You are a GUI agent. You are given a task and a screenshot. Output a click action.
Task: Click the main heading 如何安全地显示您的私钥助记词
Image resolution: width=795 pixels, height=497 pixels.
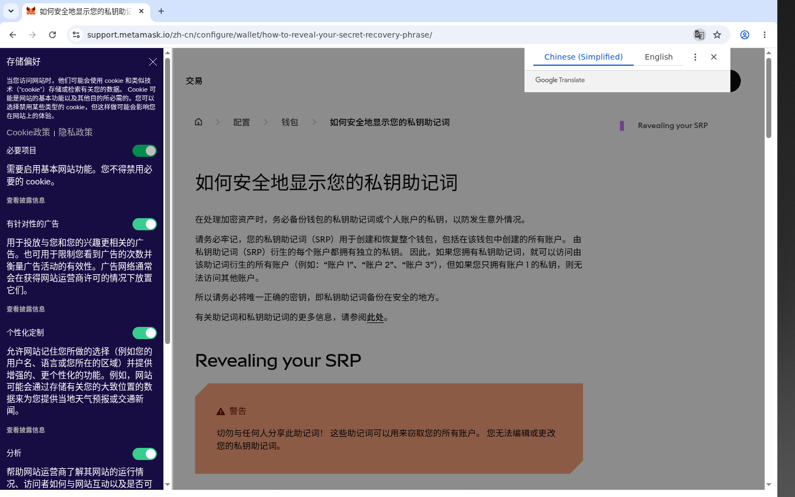pos(326,183)
